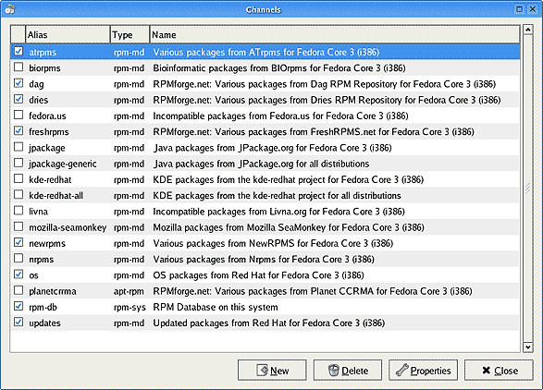The width and height of the screenshot is (543, 390).
Task: Close the Channels dialog with Close button
Action: pyautogui.click(x=499, y=371)
